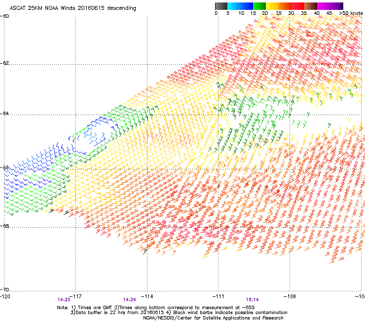Click the ASCAT 25KM NOAA Winds title
This screenshot has width=365, height=321.
(73, 8)
